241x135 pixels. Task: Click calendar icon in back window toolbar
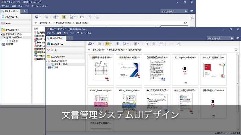click(x=71, y=17)
